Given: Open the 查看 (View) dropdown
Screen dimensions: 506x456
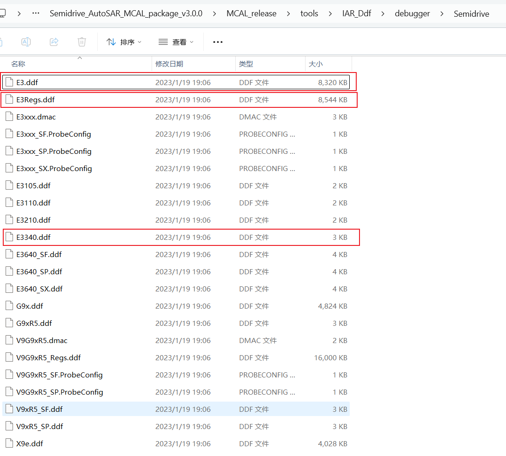Looking at the screenshot, I should click(x=176, y=42).
